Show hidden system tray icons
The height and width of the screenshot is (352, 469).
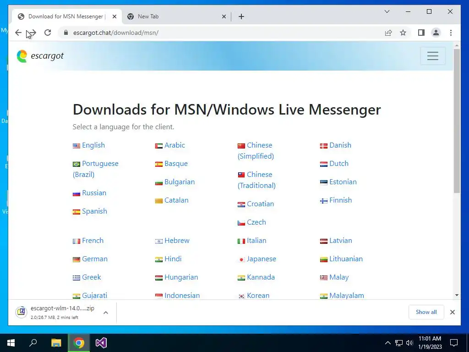[387, 343]
